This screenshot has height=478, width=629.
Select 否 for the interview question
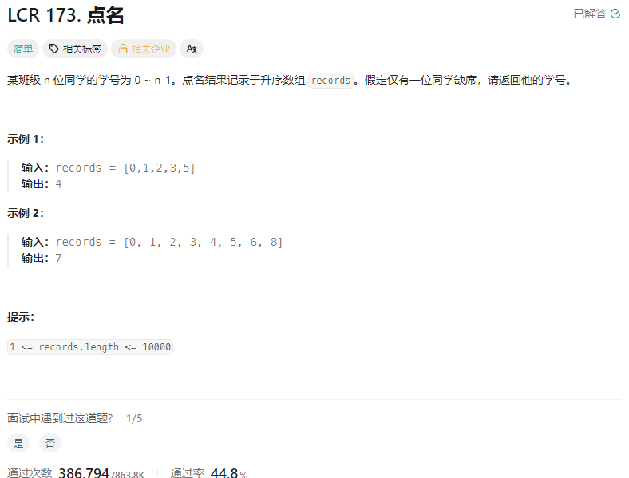pyautogui.click(x=50, y=443)
